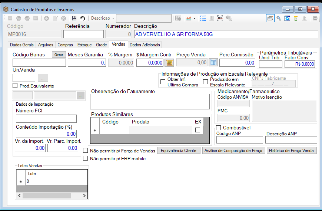Click Un.Venda lookup ellipsis button
The width and height of the screenshot is (322, 211).
[43, 78]
